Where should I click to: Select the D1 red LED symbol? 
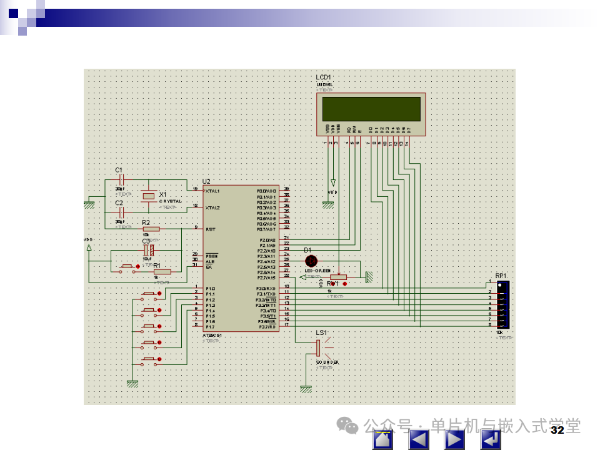[x=311, y=261]
